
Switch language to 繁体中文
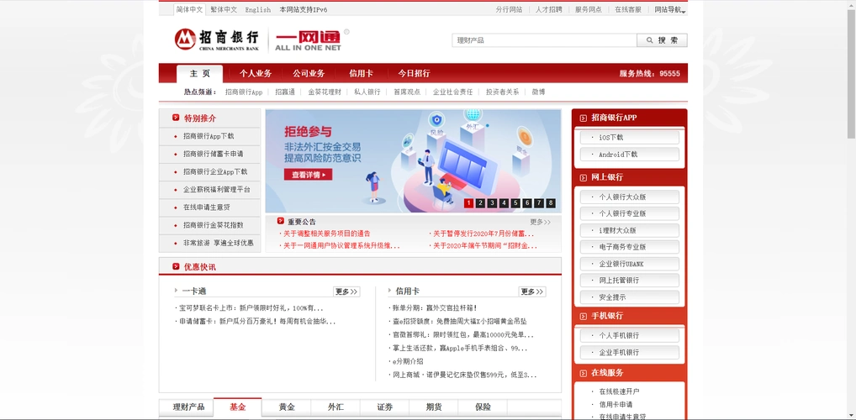[224, 10]
